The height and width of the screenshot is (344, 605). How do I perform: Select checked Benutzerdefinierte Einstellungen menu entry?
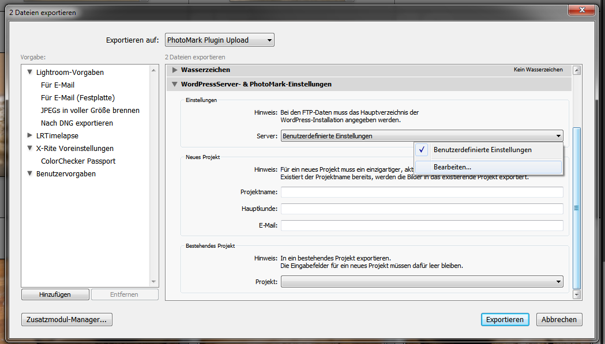pos(482,150)
